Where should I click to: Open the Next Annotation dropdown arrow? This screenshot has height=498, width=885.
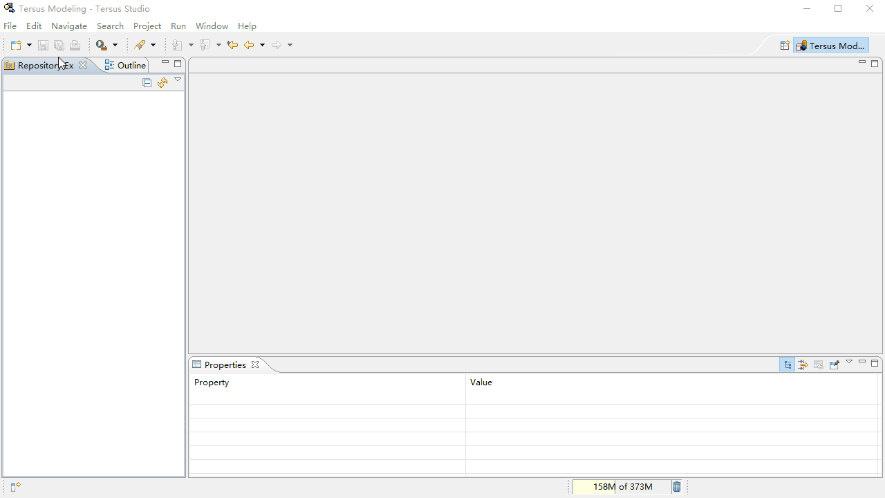pos(191,46)
